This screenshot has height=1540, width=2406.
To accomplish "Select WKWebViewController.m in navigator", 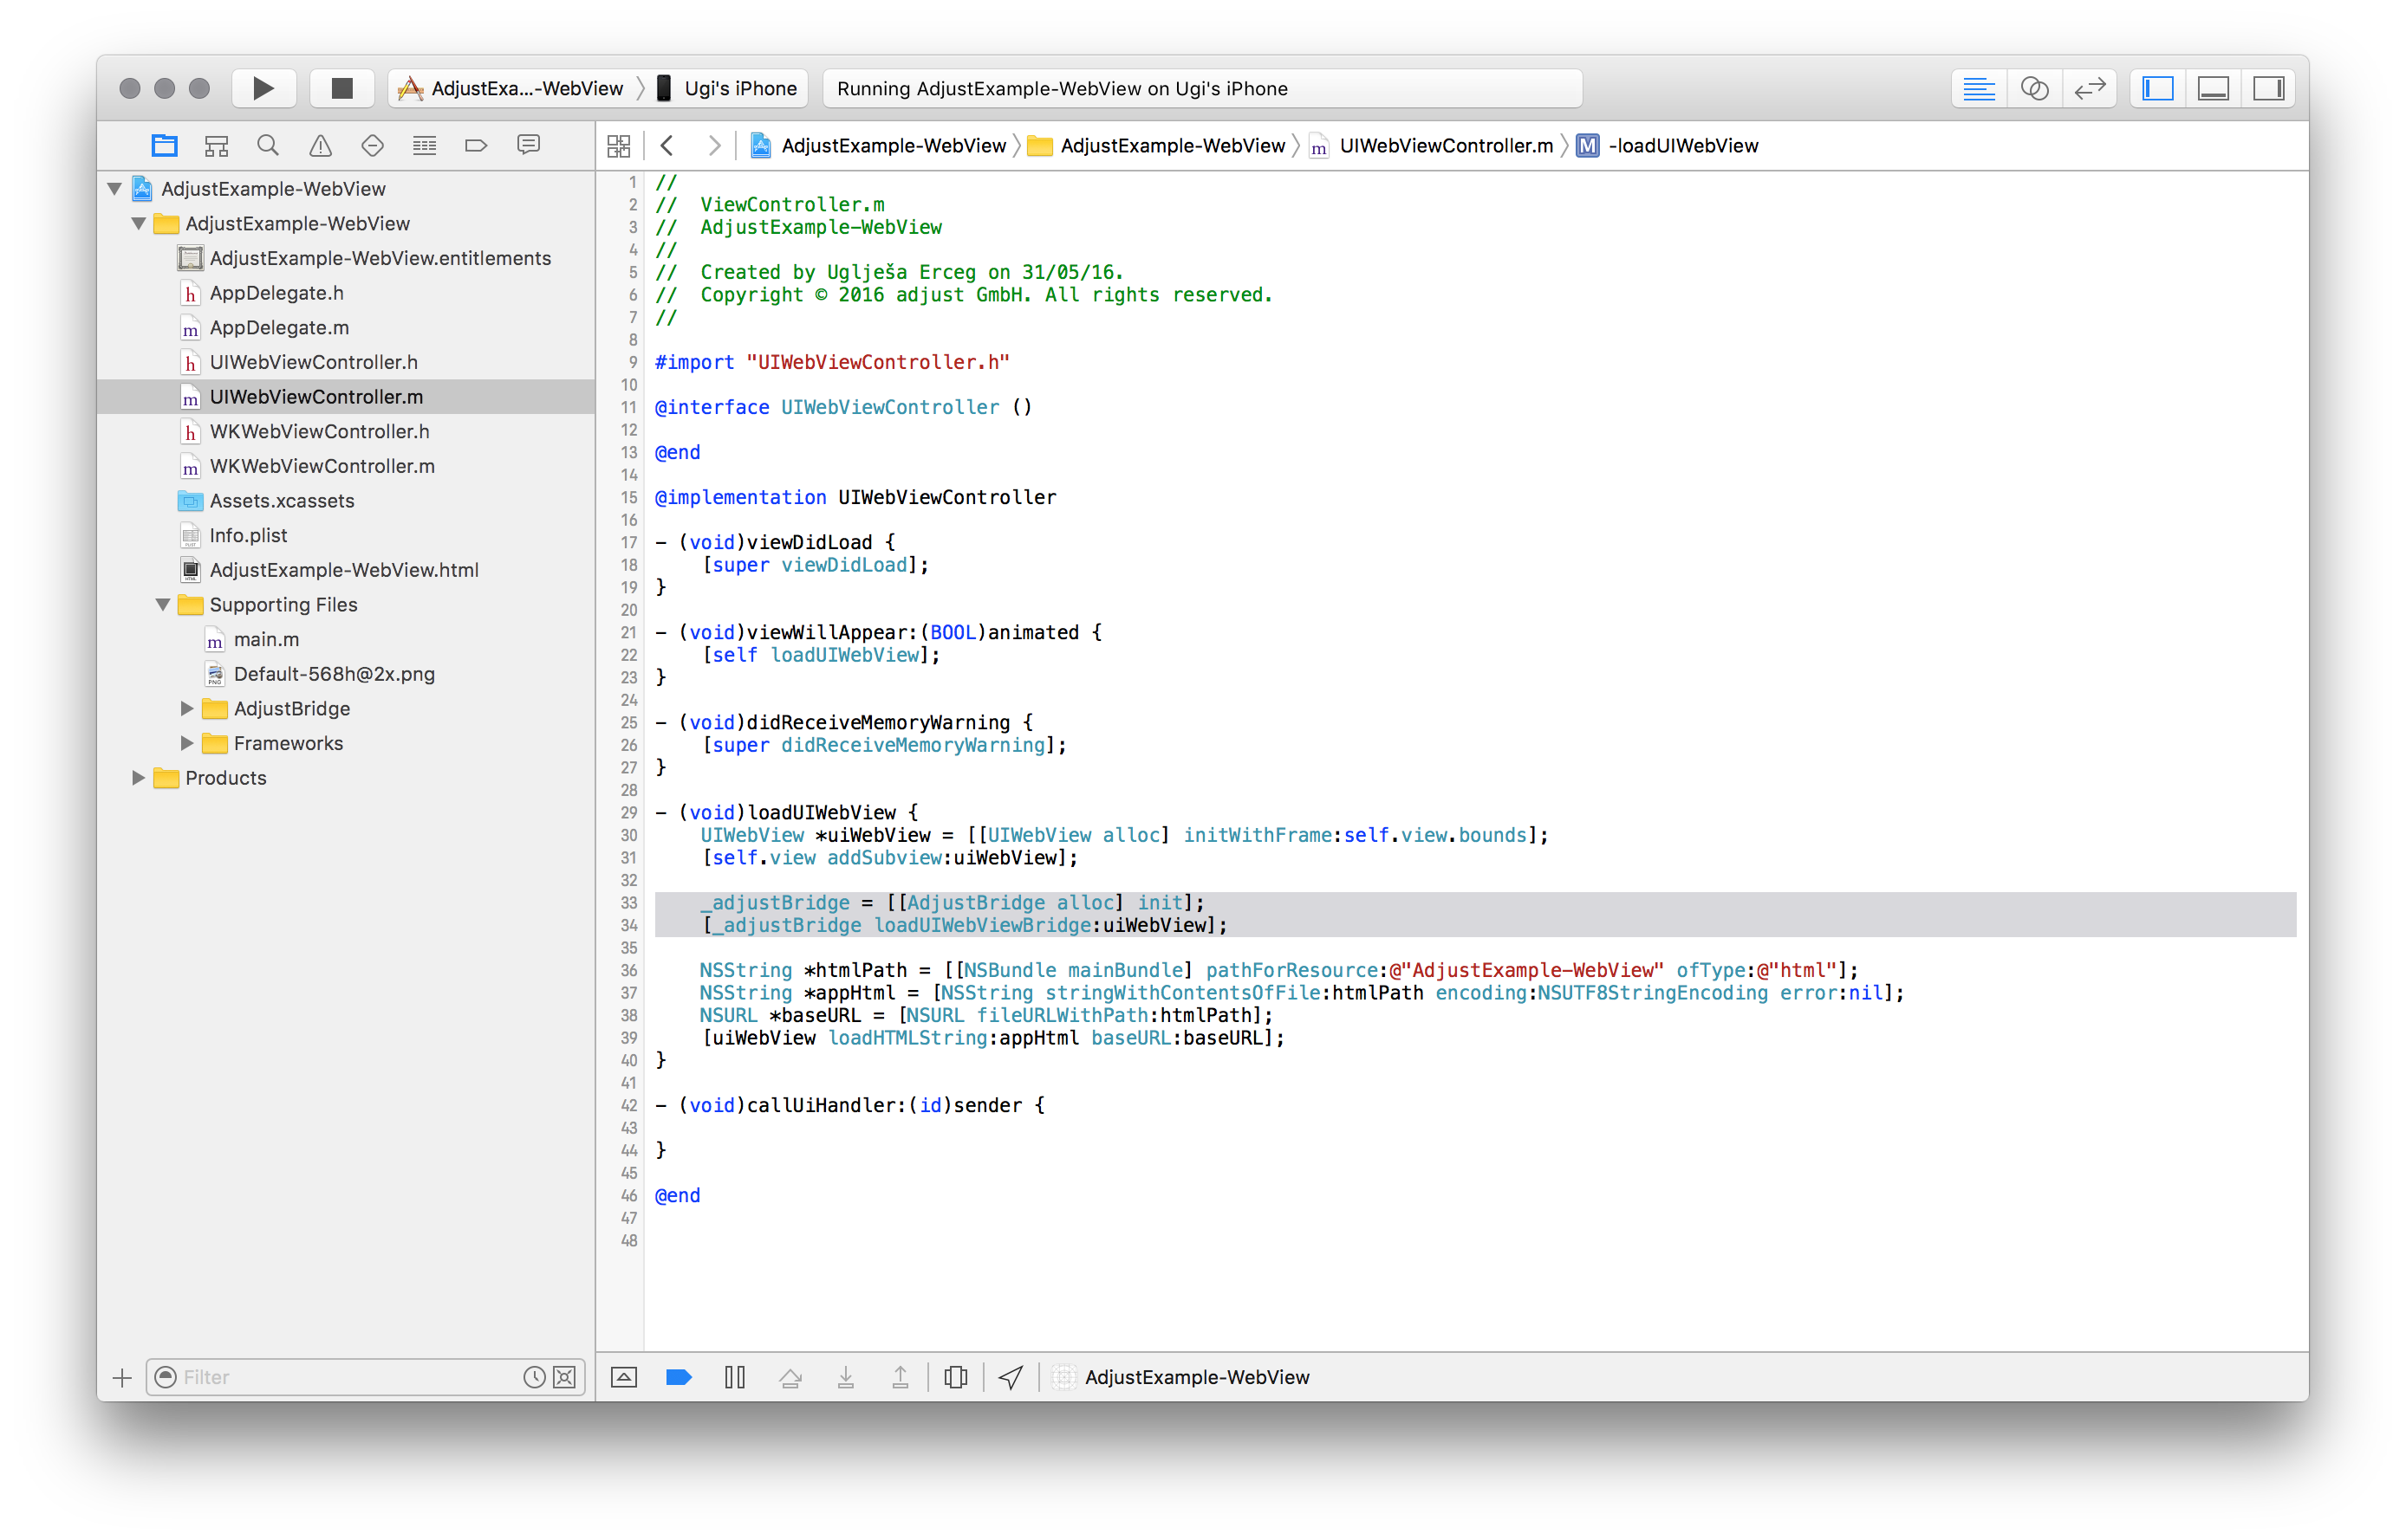I will pos(322,466).
